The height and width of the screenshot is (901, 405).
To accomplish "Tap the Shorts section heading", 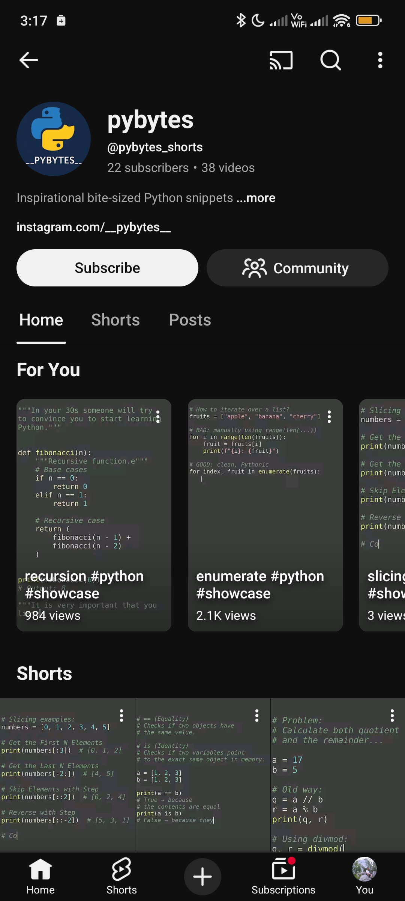I will coord(44,673).
